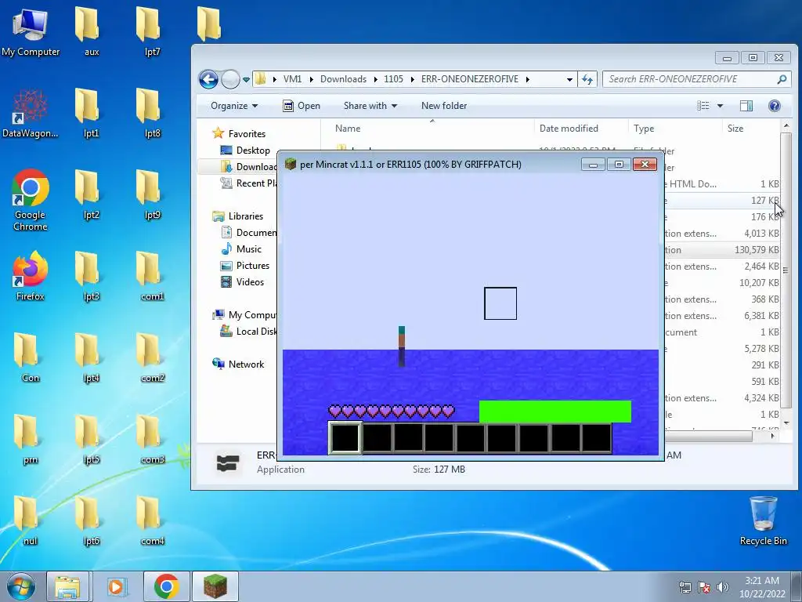Viewport: 802px width, 602px height.
Task: Open My Computer desktop icon
Action: click(31, 31)
